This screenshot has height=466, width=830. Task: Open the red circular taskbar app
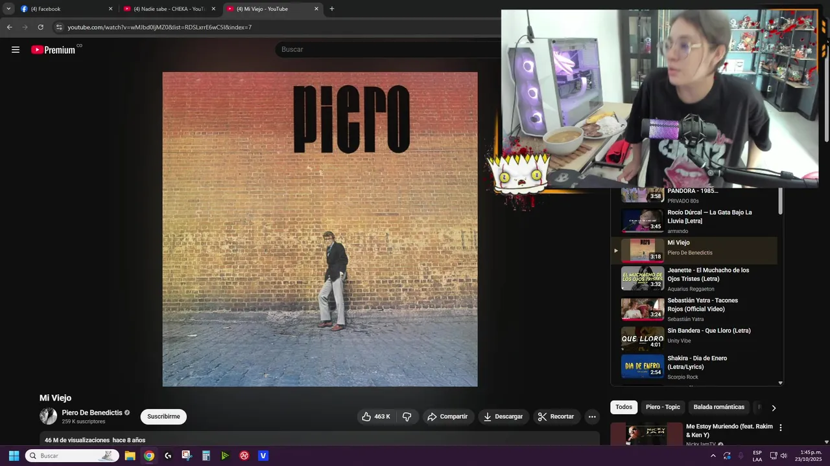click(x=244, y=456)
